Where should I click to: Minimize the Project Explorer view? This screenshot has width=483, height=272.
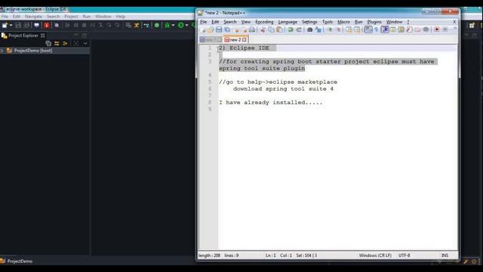click(76, 36)
